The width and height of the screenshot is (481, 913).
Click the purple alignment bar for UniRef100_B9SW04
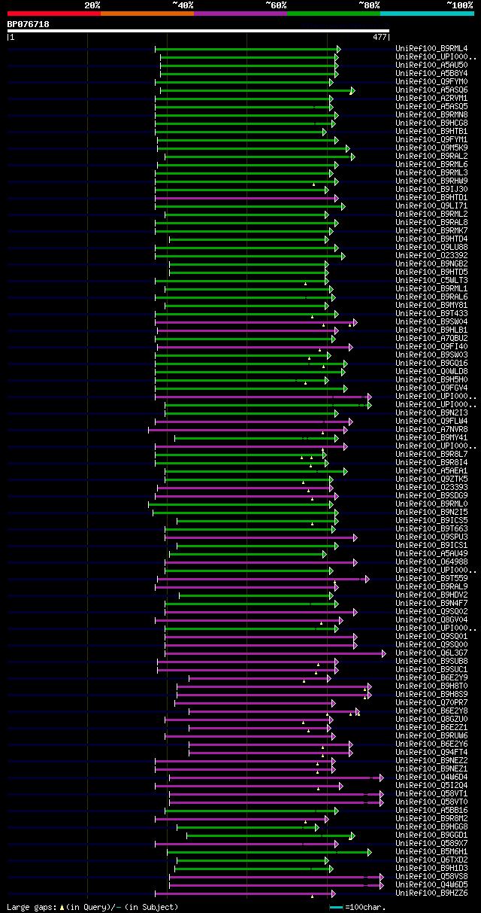pyautogui.click(x=256, y=322)
